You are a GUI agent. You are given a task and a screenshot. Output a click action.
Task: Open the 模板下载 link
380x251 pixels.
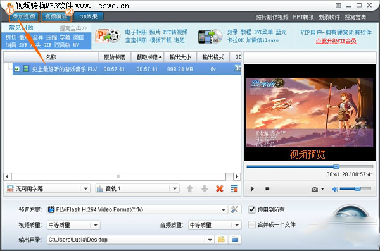click(x=160, y=40)
